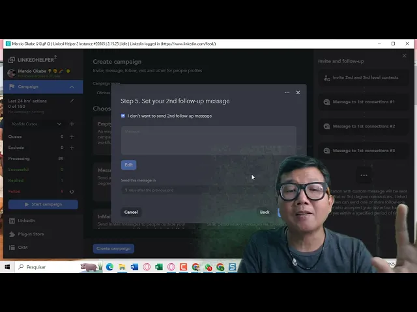The width and height of the screenshot is (417, 312).
Task: Click the Linked Helper title bar app icon
Action: tap(8, 44)
